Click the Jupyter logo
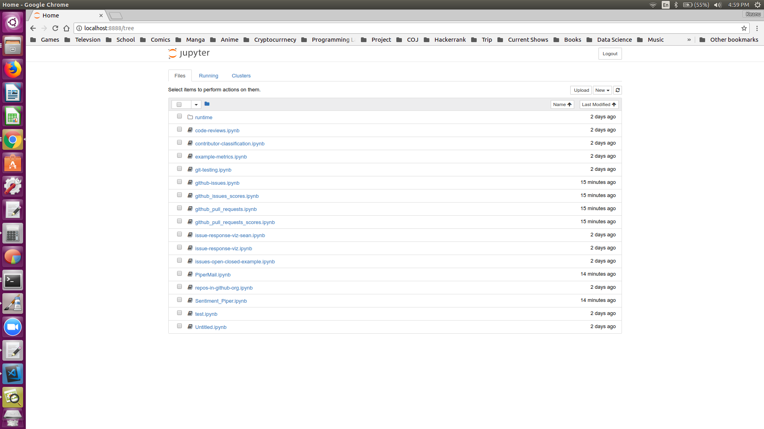The height and width of the screenshot is (429, 764). [x=189, y=53]
